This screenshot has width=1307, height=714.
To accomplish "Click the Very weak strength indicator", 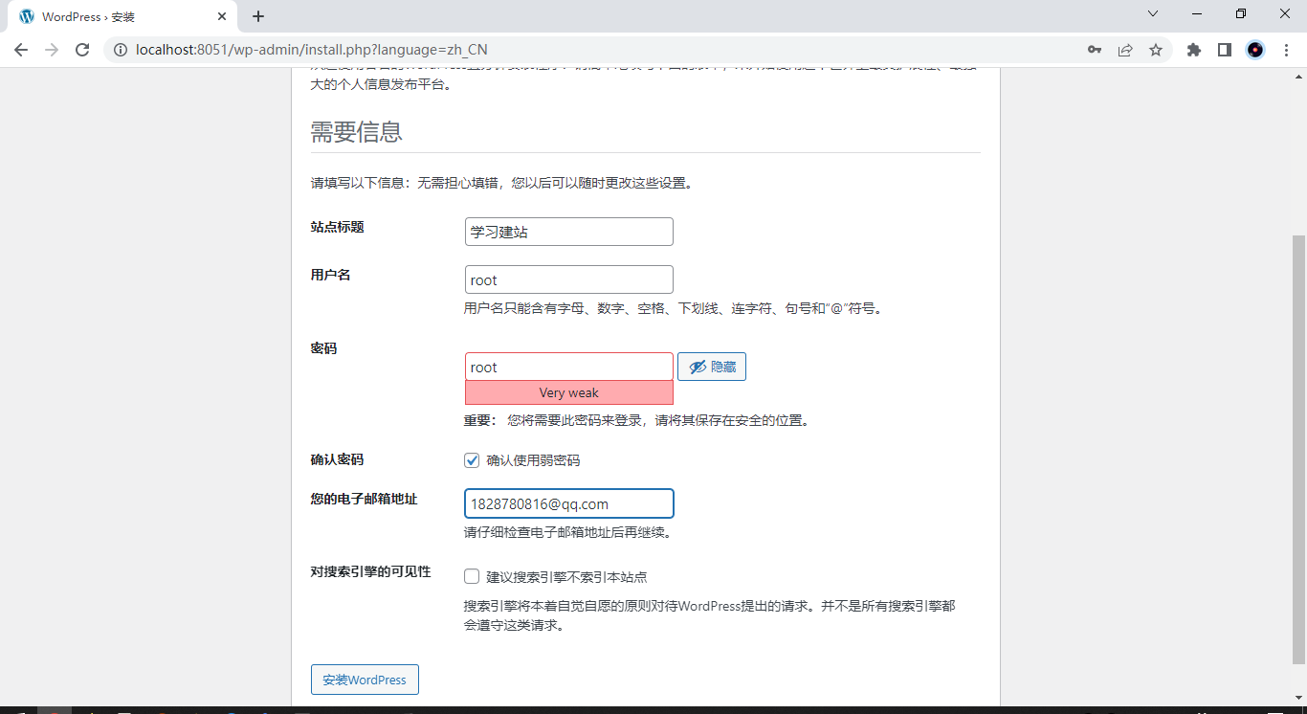I will click(x=568, y=392).
